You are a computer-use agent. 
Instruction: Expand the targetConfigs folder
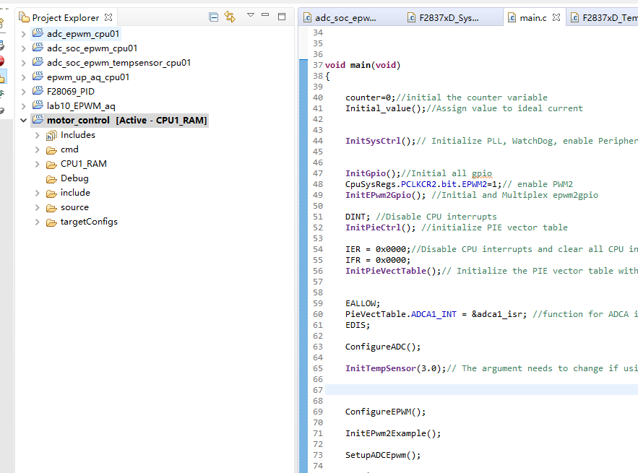pos(38,222)
